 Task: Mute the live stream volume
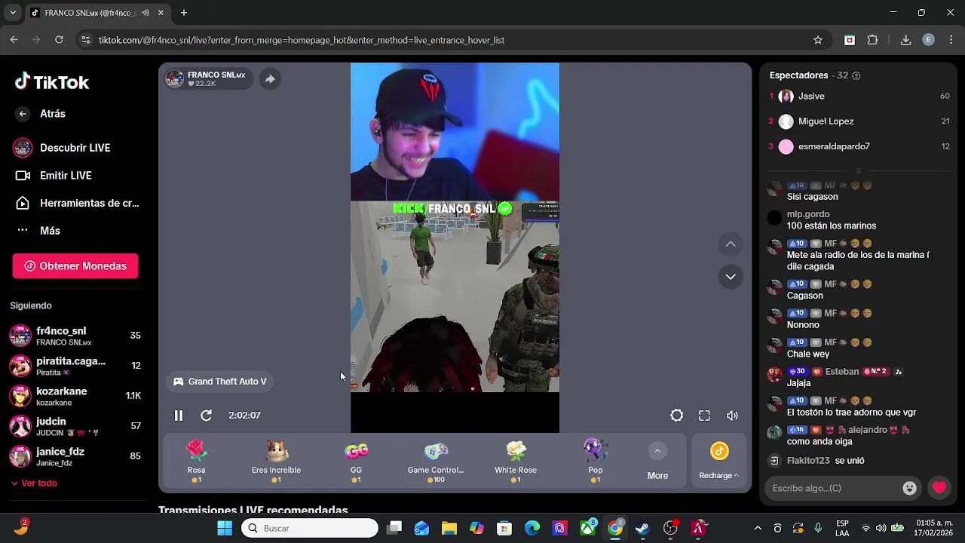pyautogui.click(x=732, y=416)
